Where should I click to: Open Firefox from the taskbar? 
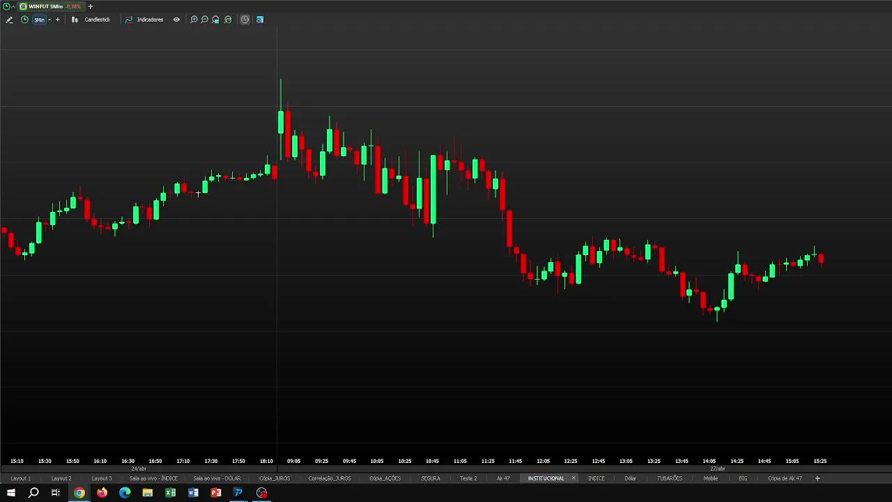click(x=102, y=493)
